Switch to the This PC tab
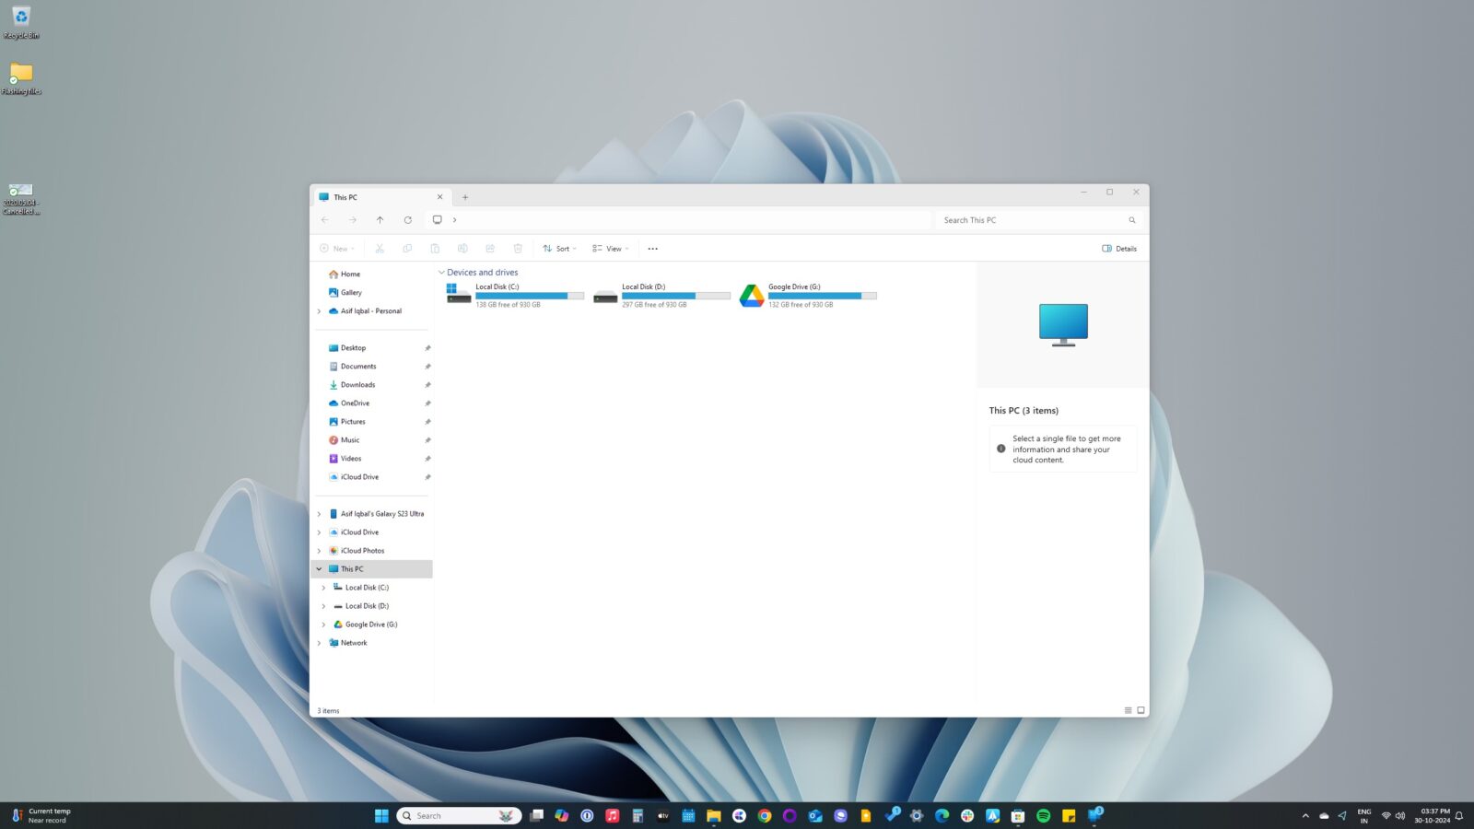 [x=358, y=196]
